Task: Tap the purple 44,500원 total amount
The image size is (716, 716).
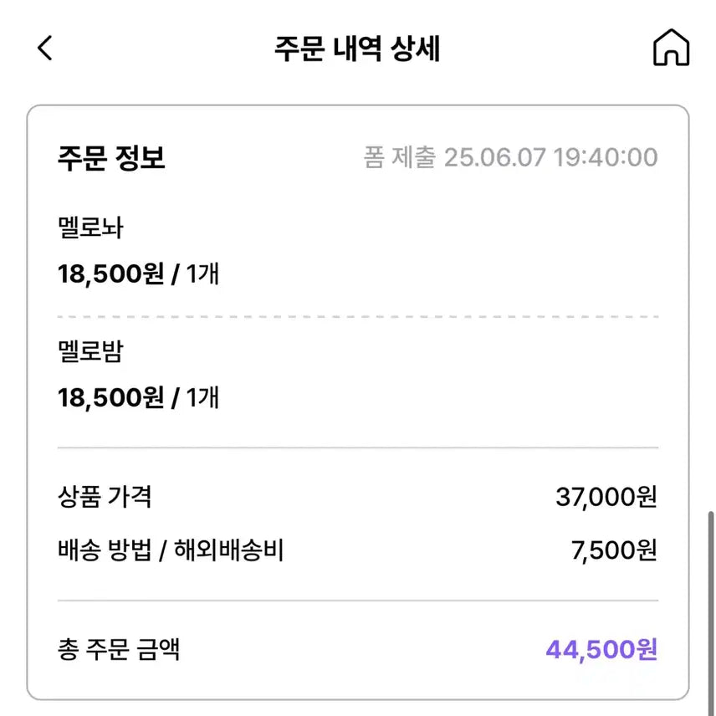Action: pyautogui.click(x=601, y=649)
